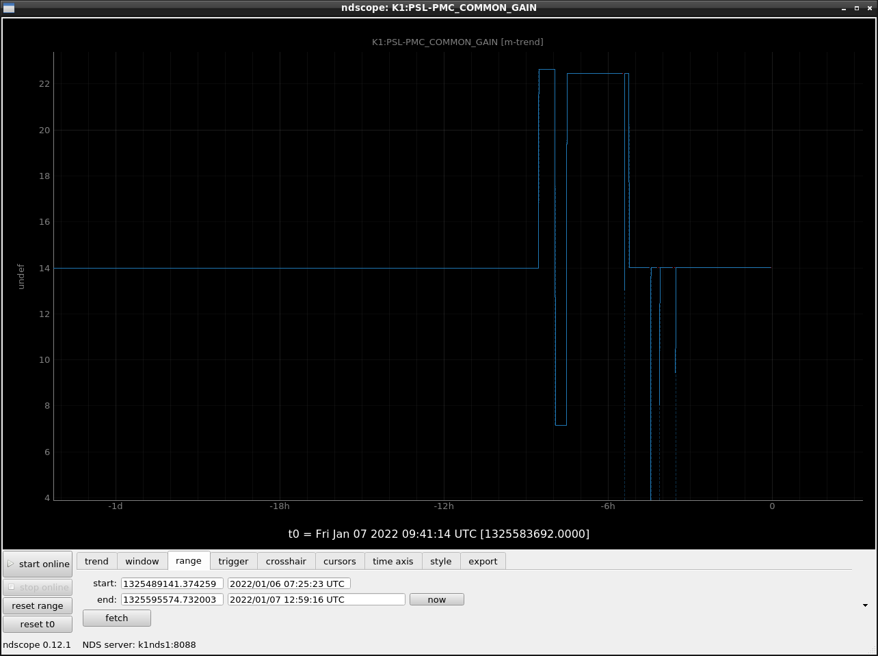Maximize the ndscope window
This screenshot has height=656, width=878.
point(857,8)
